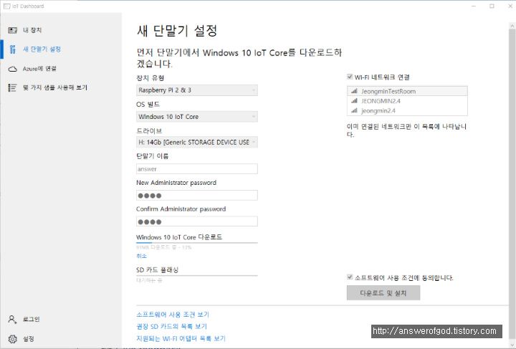
Task: Open the 내 장치 menu item
Action: click(61, 30)
